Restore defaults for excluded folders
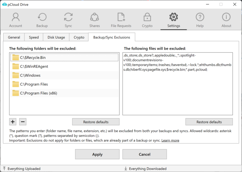This screenshot has width=242, height=172. click(x=96, y=122)
